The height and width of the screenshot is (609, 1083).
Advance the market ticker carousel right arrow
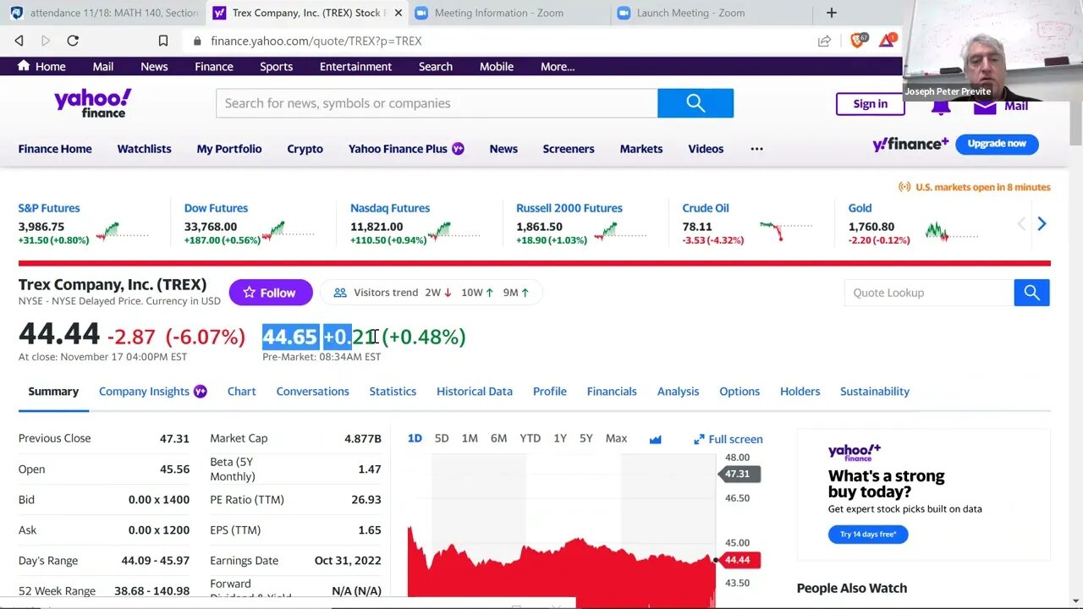tap(1042, 223)
